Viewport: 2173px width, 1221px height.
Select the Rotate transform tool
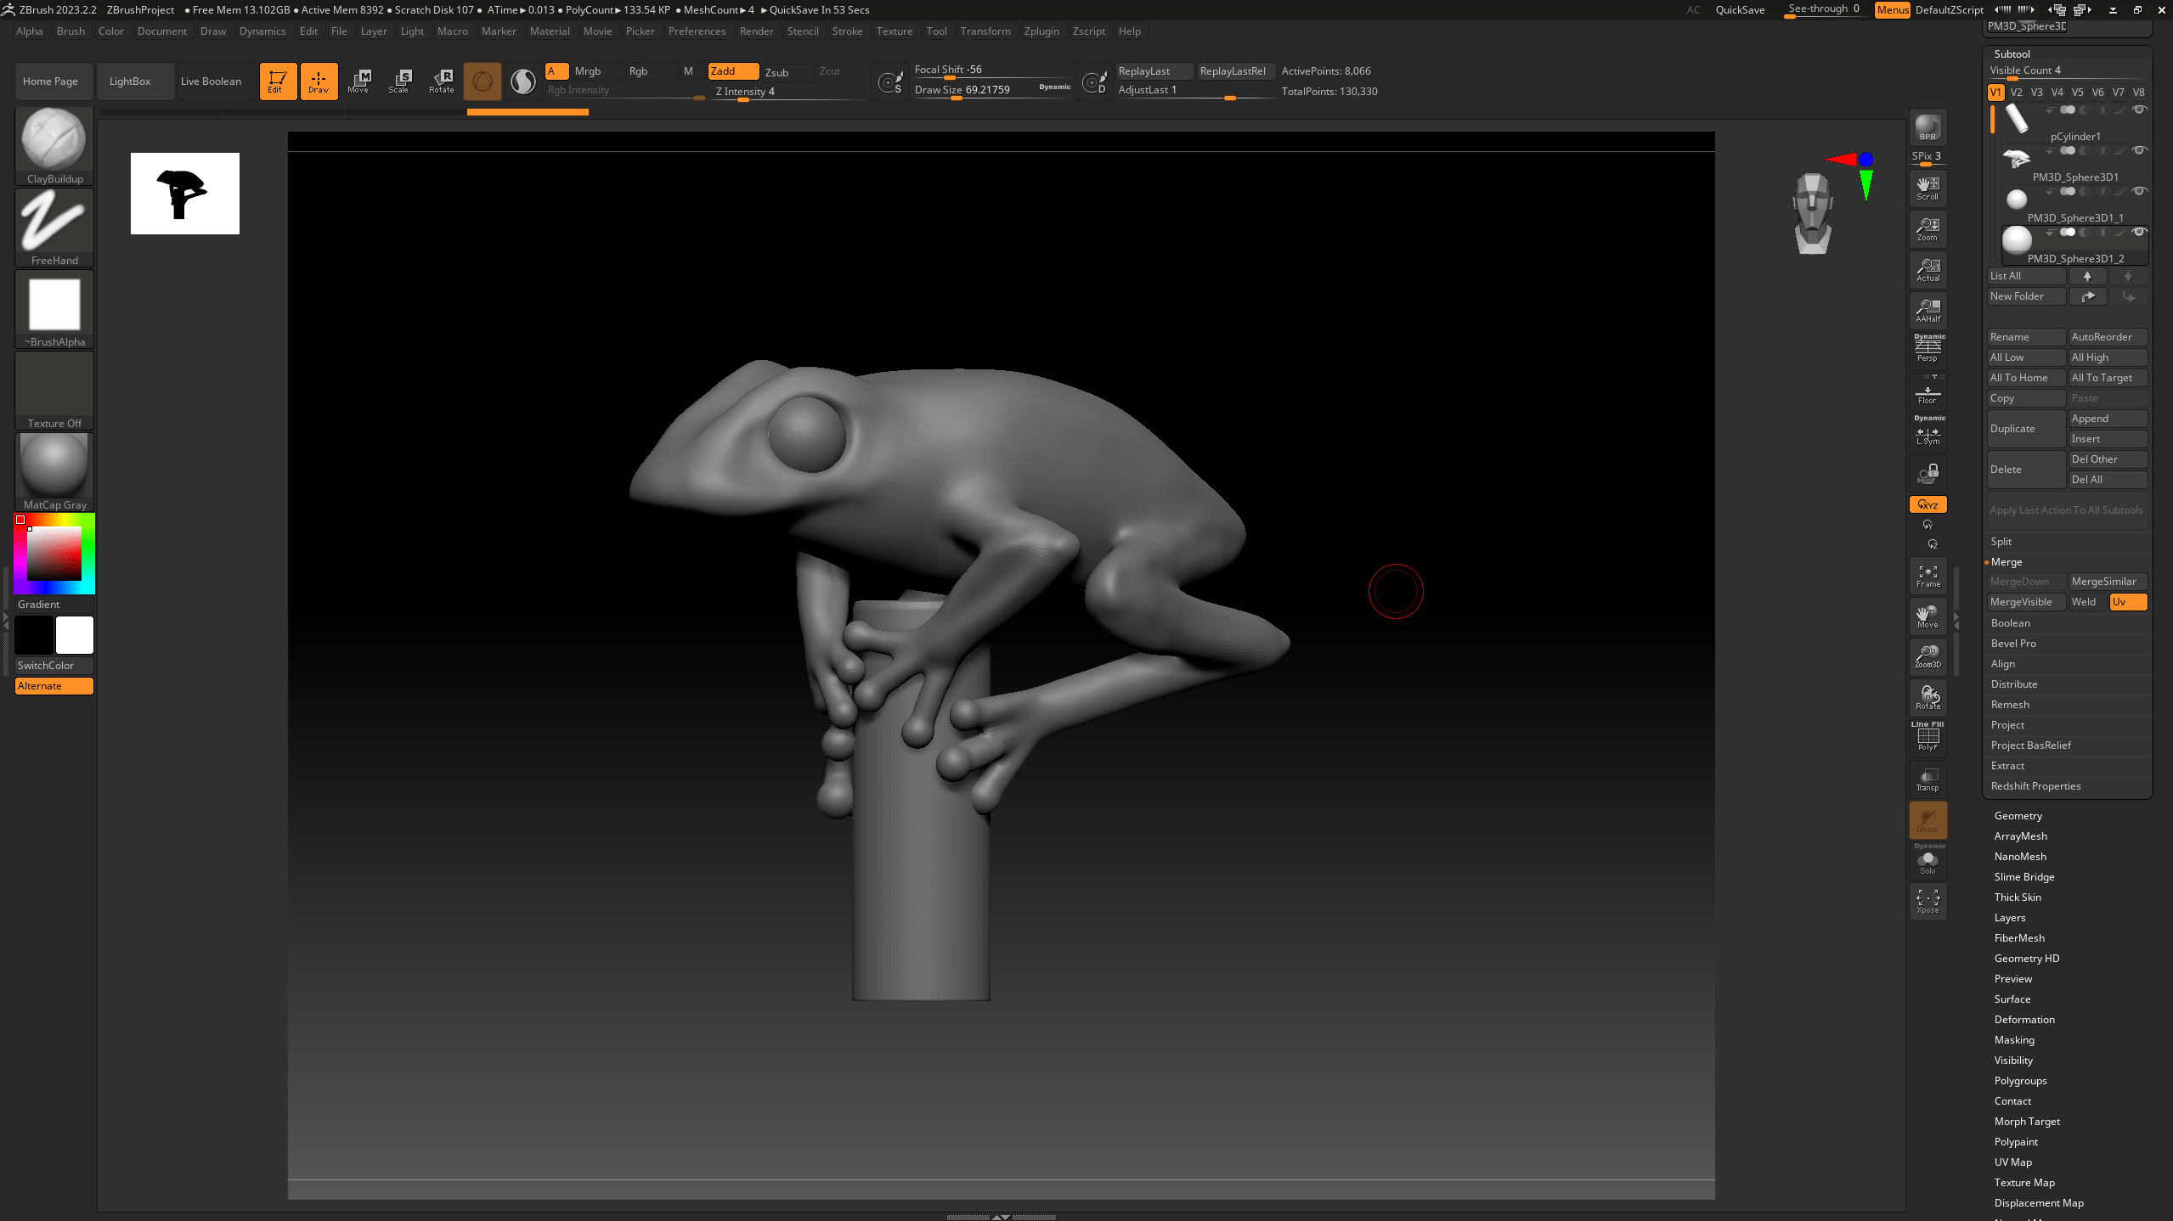(442, 81)
